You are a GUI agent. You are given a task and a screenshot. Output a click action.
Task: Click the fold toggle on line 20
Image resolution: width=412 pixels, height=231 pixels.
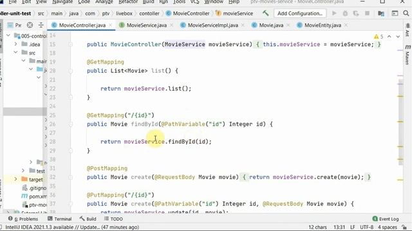tap(70, 71)
